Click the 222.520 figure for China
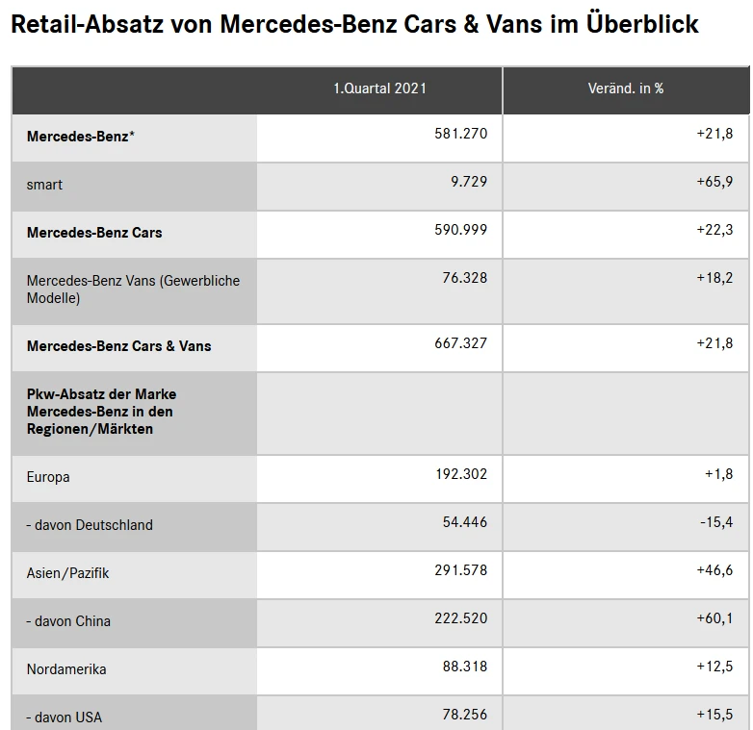The image size is (753, 730). (461, 618)
